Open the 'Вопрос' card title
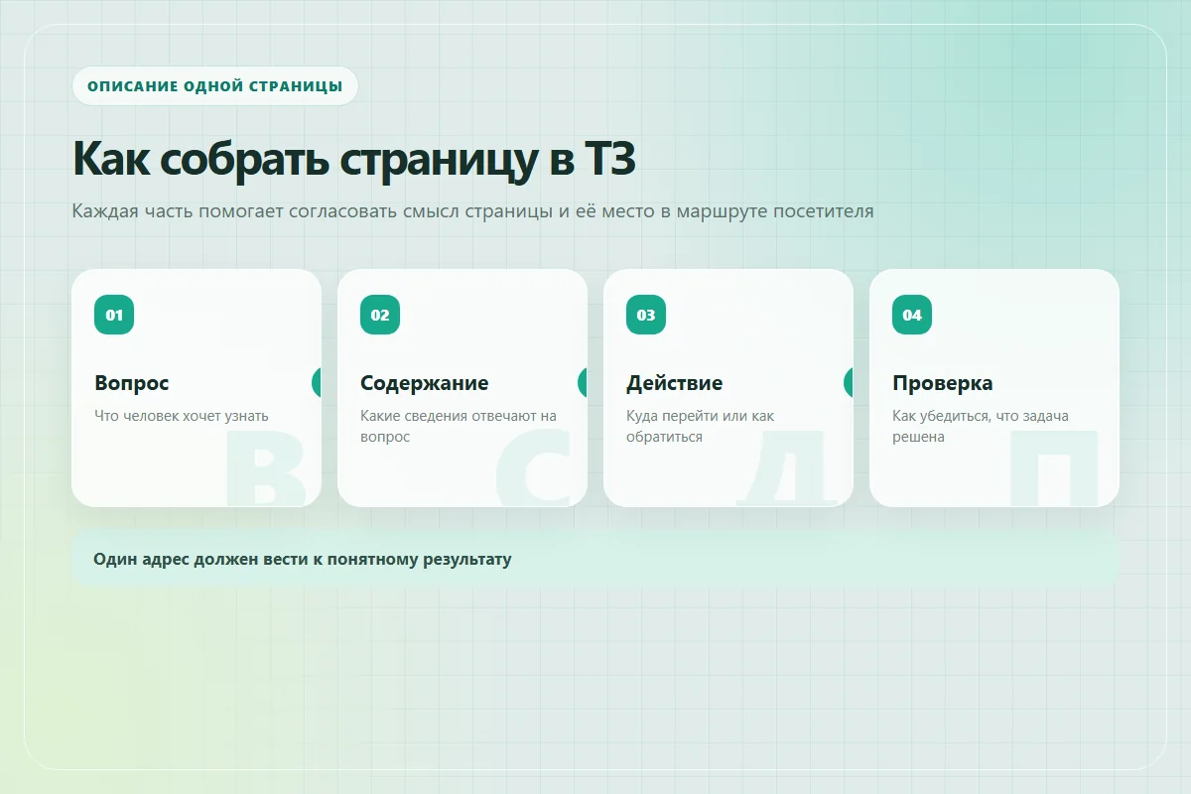The height and width of the screenshot is (794, 1191). coord(132,383)
